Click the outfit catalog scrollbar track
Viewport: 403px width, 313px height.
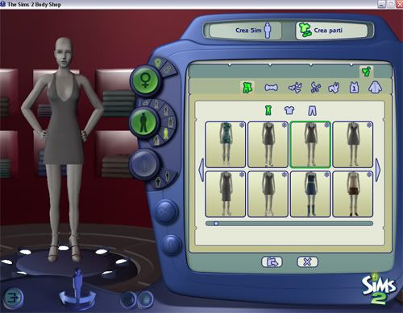coord(289,224)
